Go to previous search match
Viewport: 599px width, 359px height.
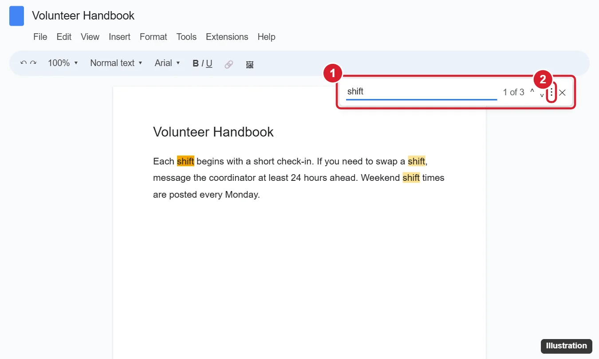pos(532,91)
